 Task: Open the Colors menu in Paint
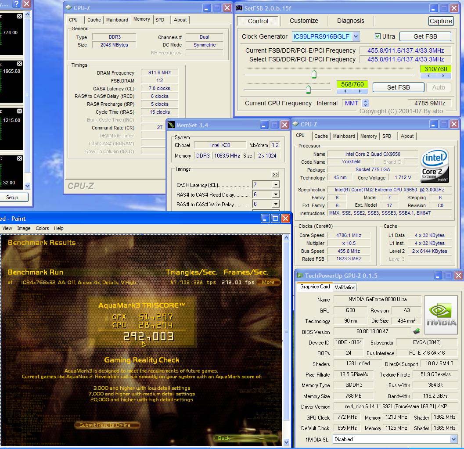pos(42,228)
